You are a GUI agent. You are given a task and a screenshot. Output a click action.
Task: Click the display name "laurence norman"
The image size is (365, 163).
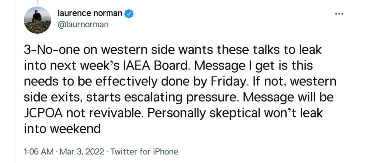[90, 13]
